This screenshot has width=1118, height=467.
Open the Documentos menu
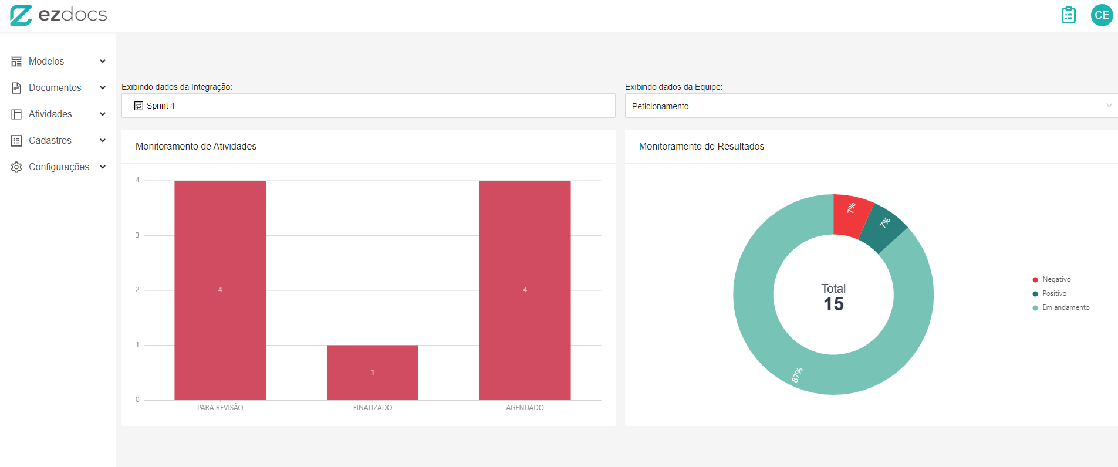click(x=58, y=88)
